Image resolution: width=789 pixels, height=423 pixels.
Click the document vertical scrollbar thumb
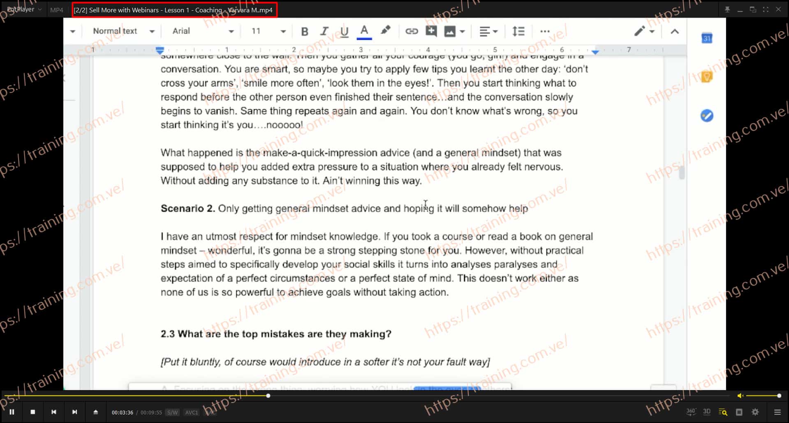[682, 172]
